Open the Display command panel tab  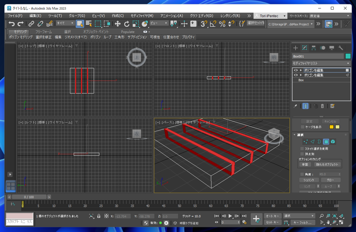tap(332, 48)
